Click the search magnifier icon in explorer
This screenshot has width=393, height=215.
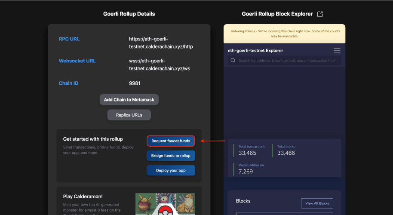pyautogui.click(x=233, y=60)
